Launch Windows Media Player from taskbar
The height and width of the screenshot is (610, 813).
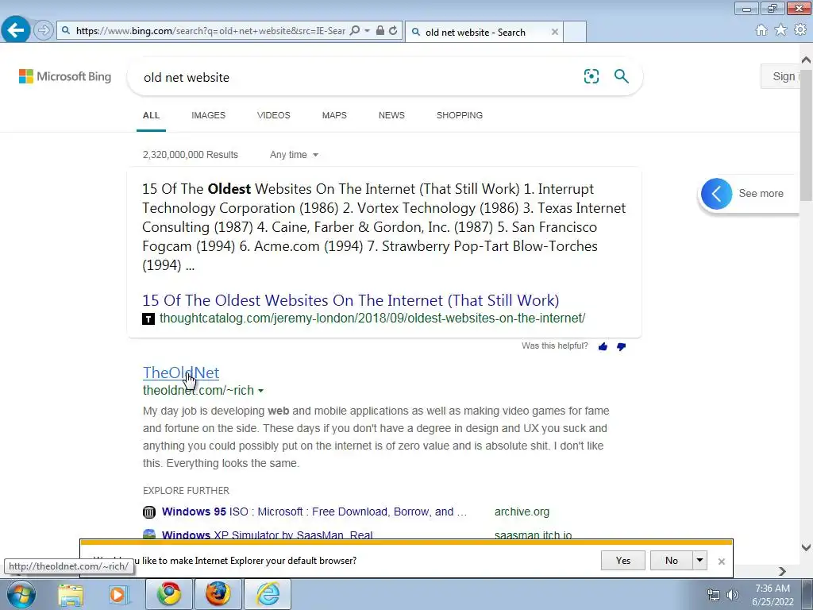(x=118, y=594)
